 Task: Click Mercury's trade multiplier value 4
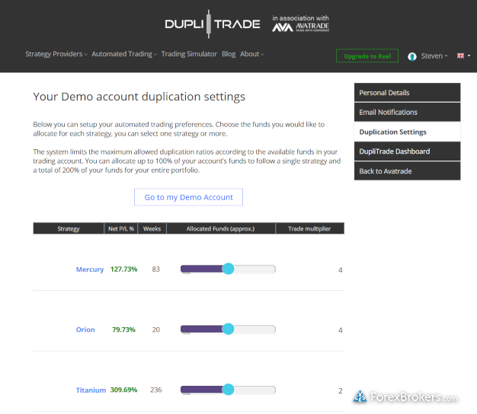pos(341,269)
